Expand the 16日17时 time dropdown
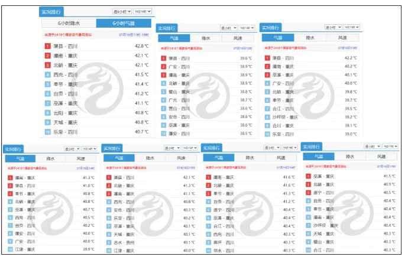 pos(390,147)
